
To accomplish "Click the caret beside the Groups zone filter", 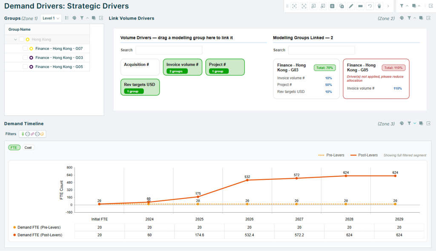I will [x=87, y=18].
